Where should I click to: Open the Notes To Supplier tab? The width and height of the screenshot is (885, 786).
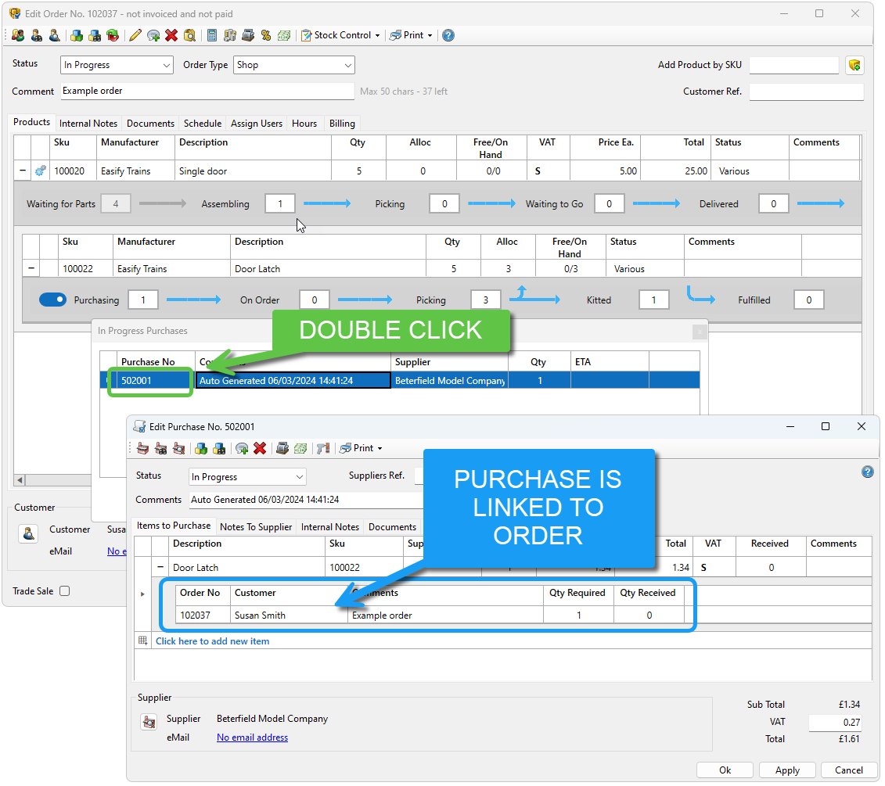tap(256, 527)
